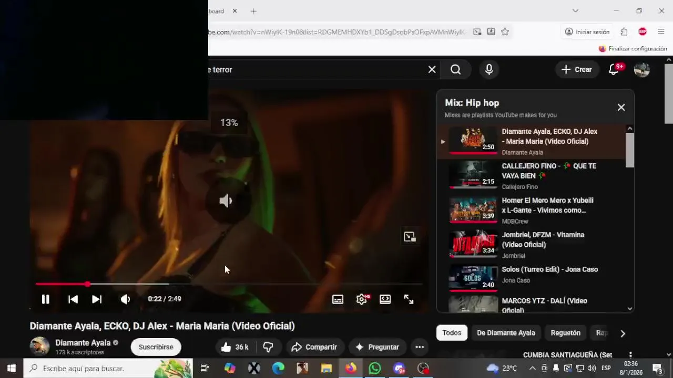The image size is (673, 378).
Task: Go to the previous video in the player
Action: point(73,299)
